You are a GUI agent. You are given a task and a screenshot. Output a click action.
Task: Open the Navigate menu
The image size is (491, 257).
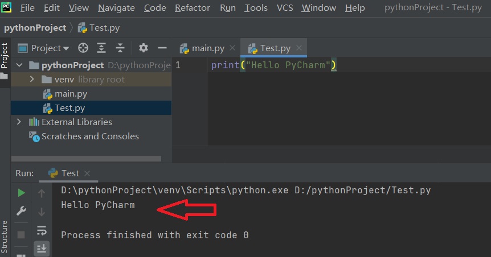[x=117, y=7]
